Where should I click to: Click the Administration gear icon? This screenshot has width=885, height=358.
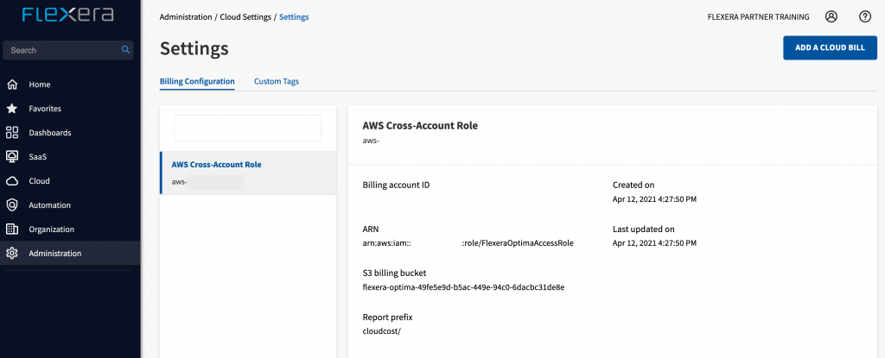click(12, 254)
